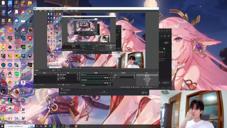Open settings gear of first mixer channel
The width and height of the screenshot is (227, 128).
click(110, 78)
